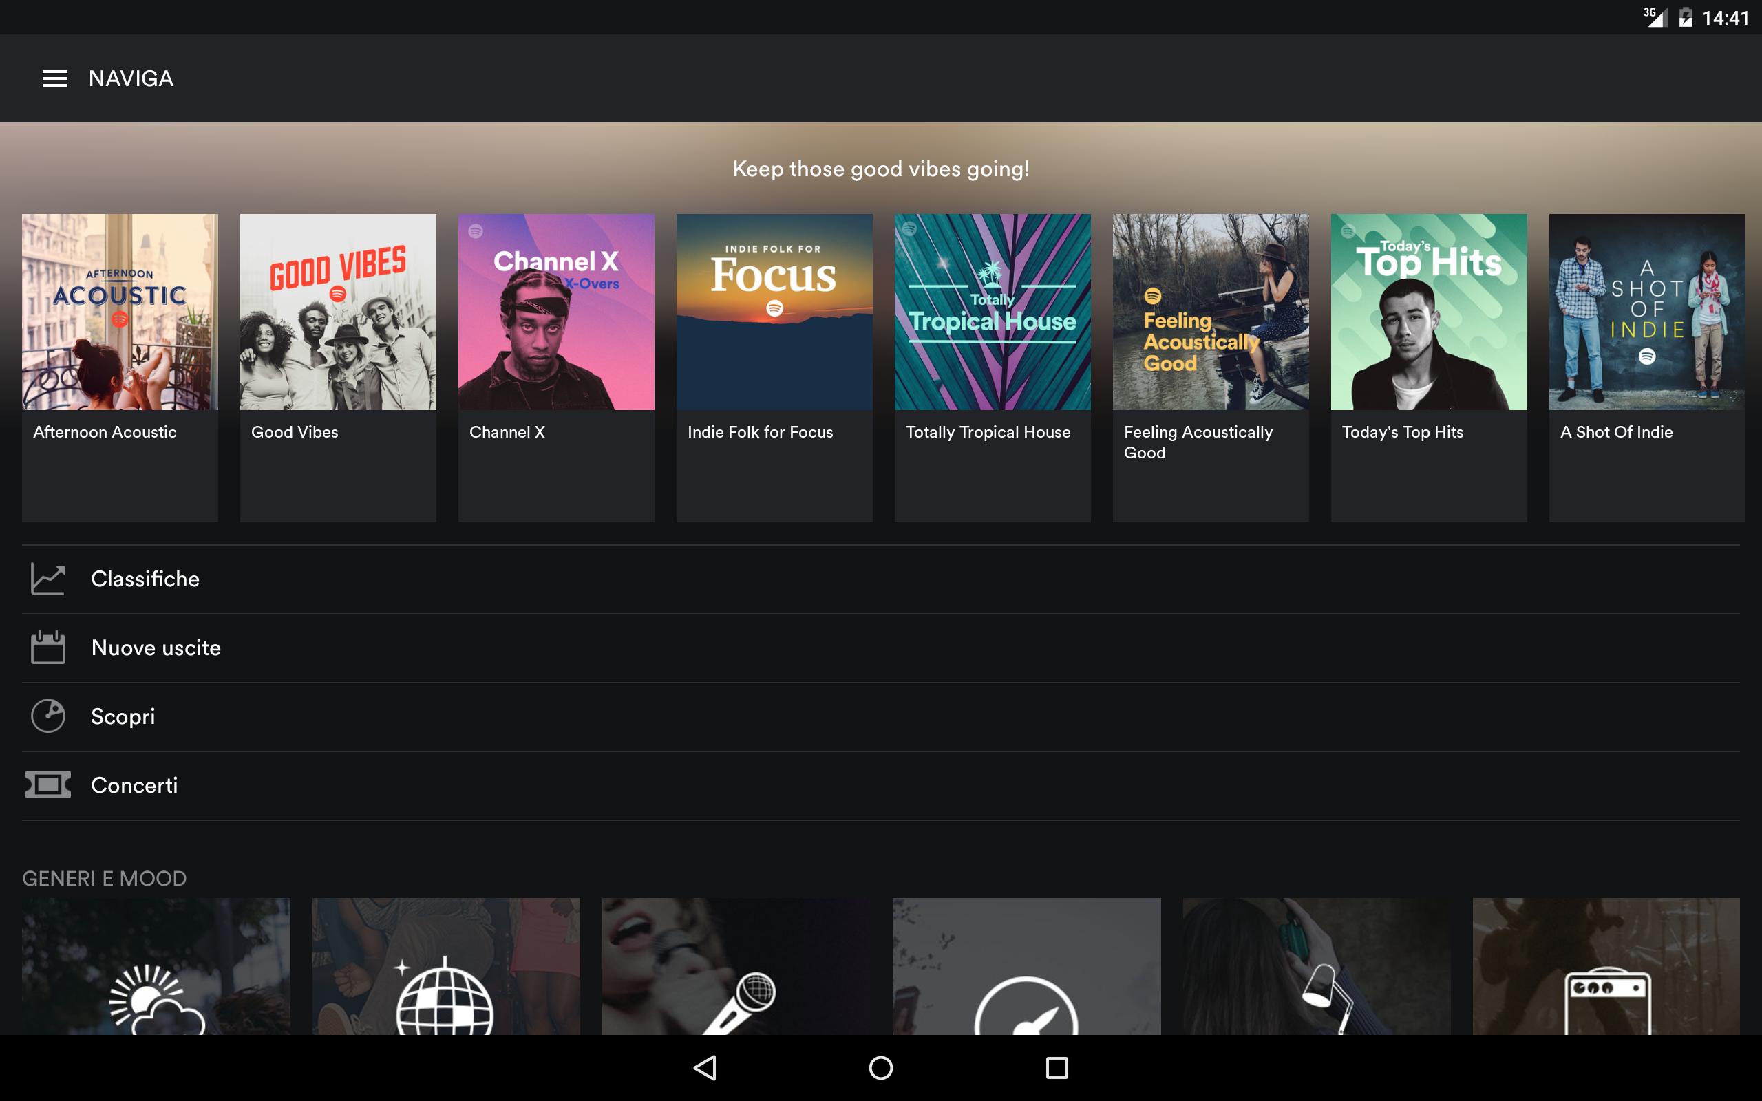The image size is (1762, 1101).
Task: Open the disco ball party genre tile
Action: click(446, 966)
